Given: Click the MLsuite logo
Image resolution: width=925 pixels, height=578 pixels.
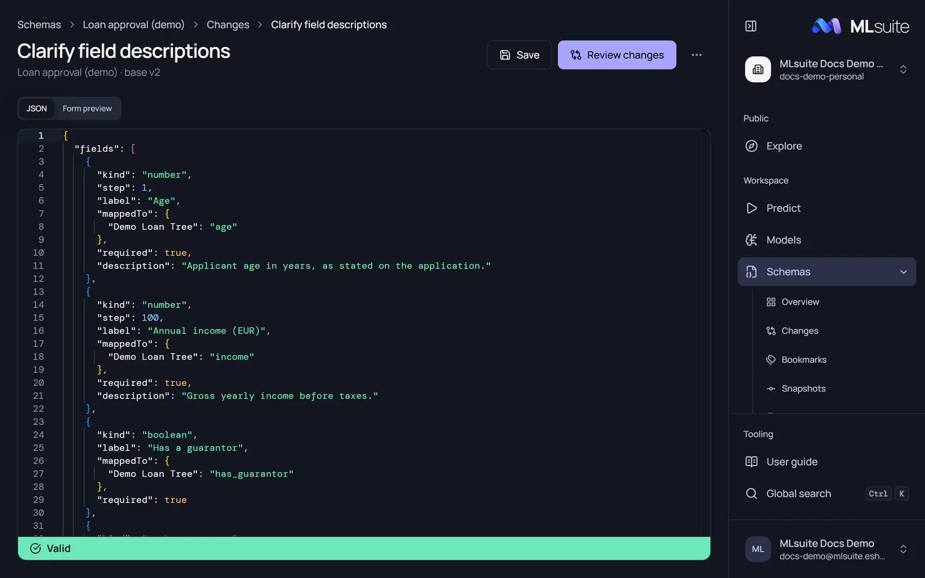Looking at the screenshot, I should coord(861,26).
